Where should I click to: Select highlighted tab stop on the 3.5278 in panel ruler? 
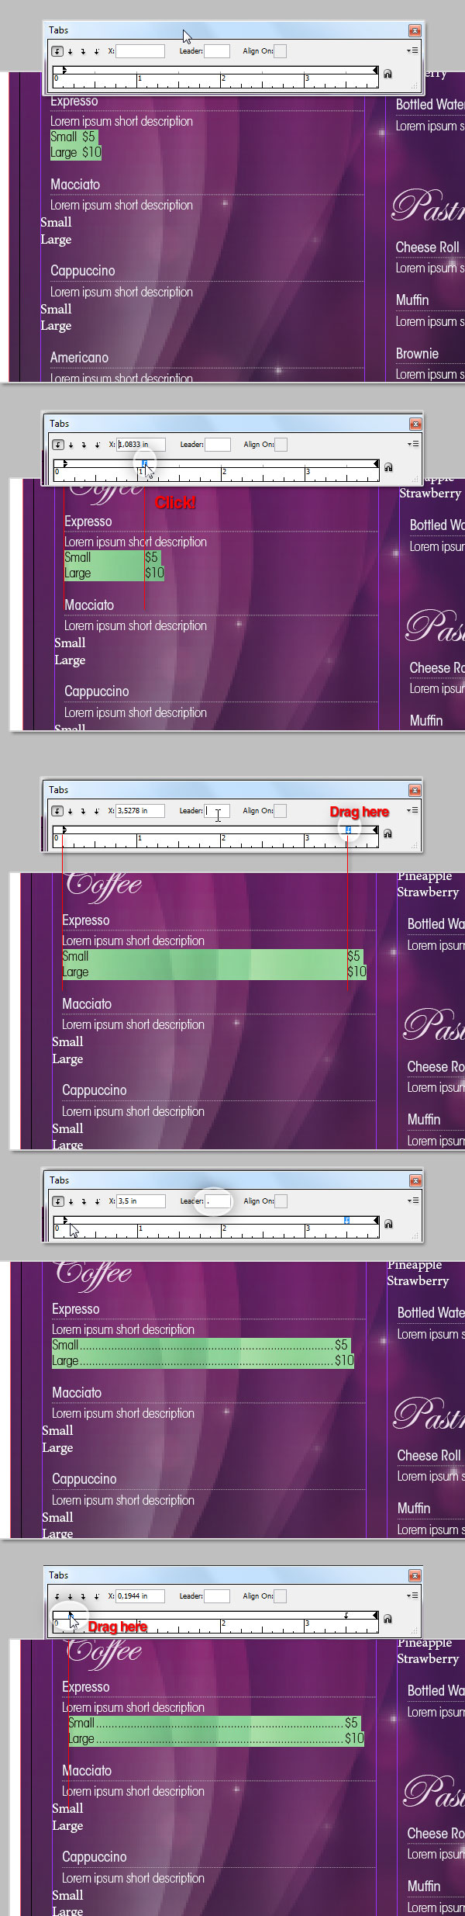(x=349, y=830)
